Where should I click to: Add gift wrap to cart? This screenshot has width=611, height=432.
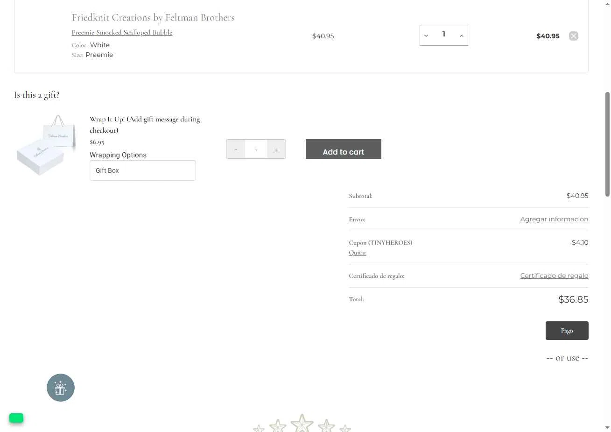[x=344, y=149]
